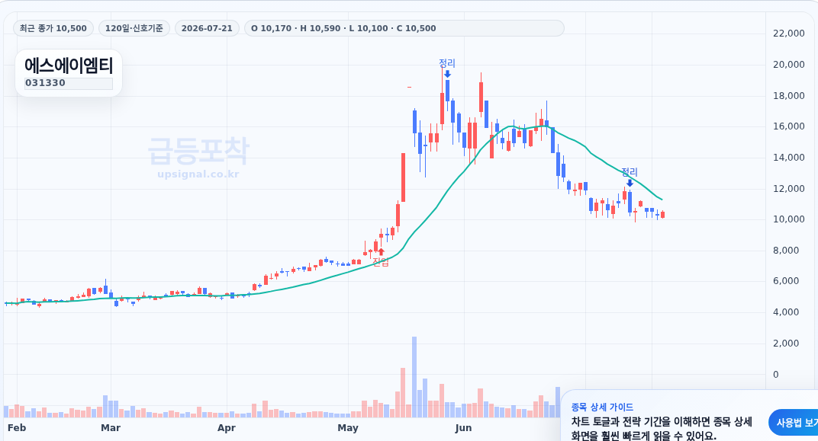Click the 18,000 price axis label
Screen dimensions: 818x441
(x=789, y=96)
